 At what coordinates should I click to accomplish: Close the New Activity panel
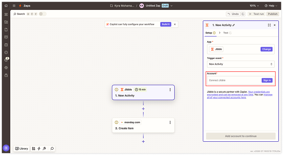[x=275, y=25]
